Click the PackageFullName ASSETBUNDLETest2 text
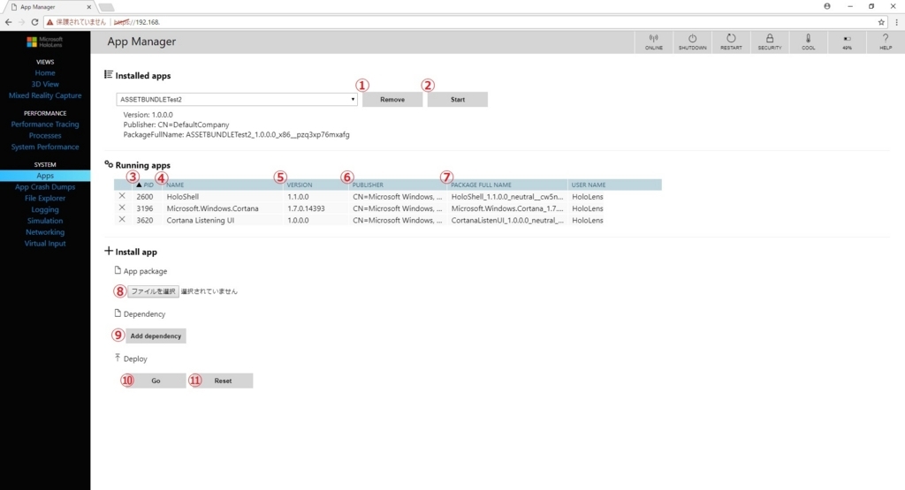The image size is (905, 490). point(236,134)
